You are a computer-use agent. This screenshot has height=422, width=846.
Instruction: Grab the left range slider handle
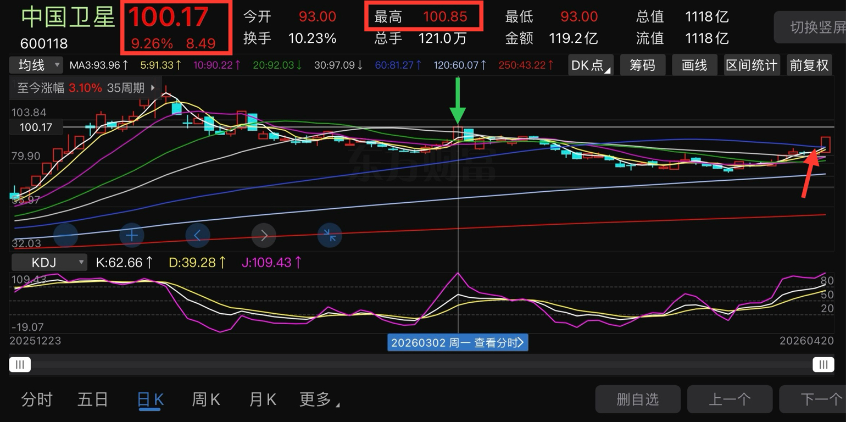click(x=20, y=364)
